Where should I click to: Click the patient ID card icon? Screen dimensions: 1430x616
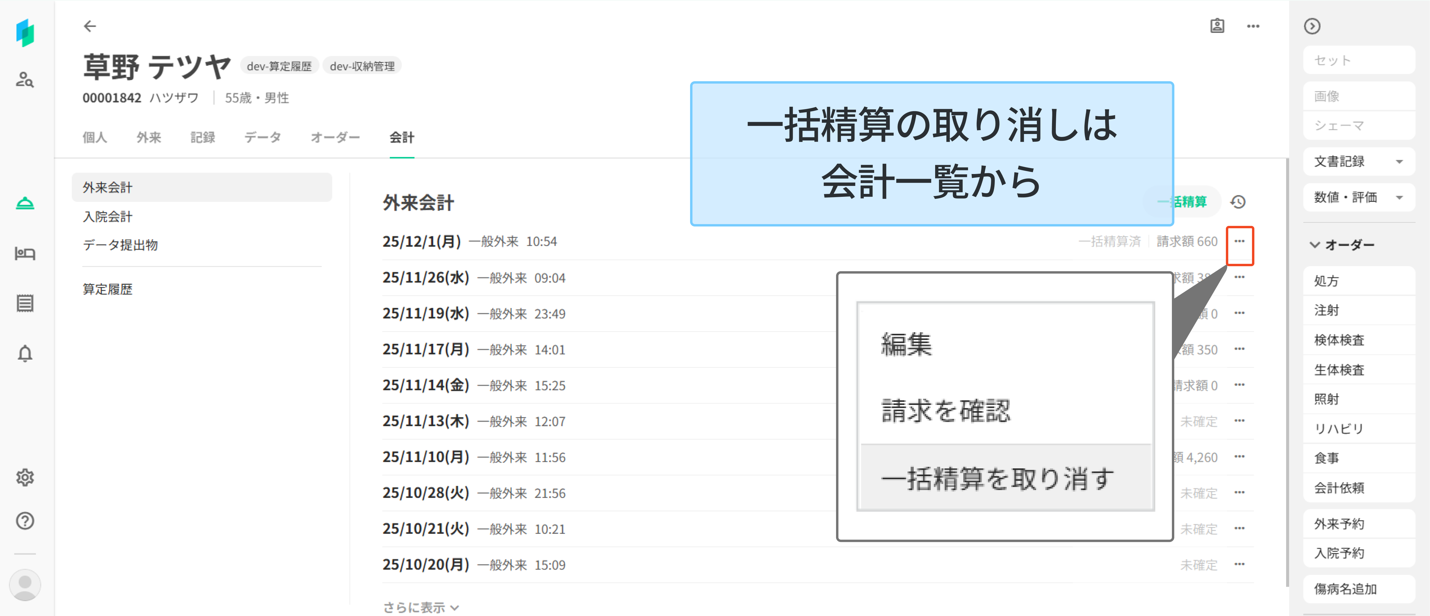pyautogui.click(x=1217, y=26)
